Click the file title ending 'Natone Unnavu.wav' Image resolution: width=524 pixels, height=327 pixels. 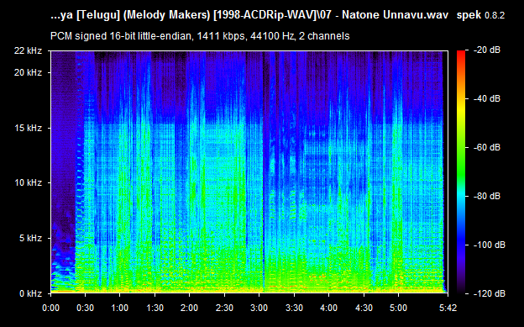click(249, 15)
